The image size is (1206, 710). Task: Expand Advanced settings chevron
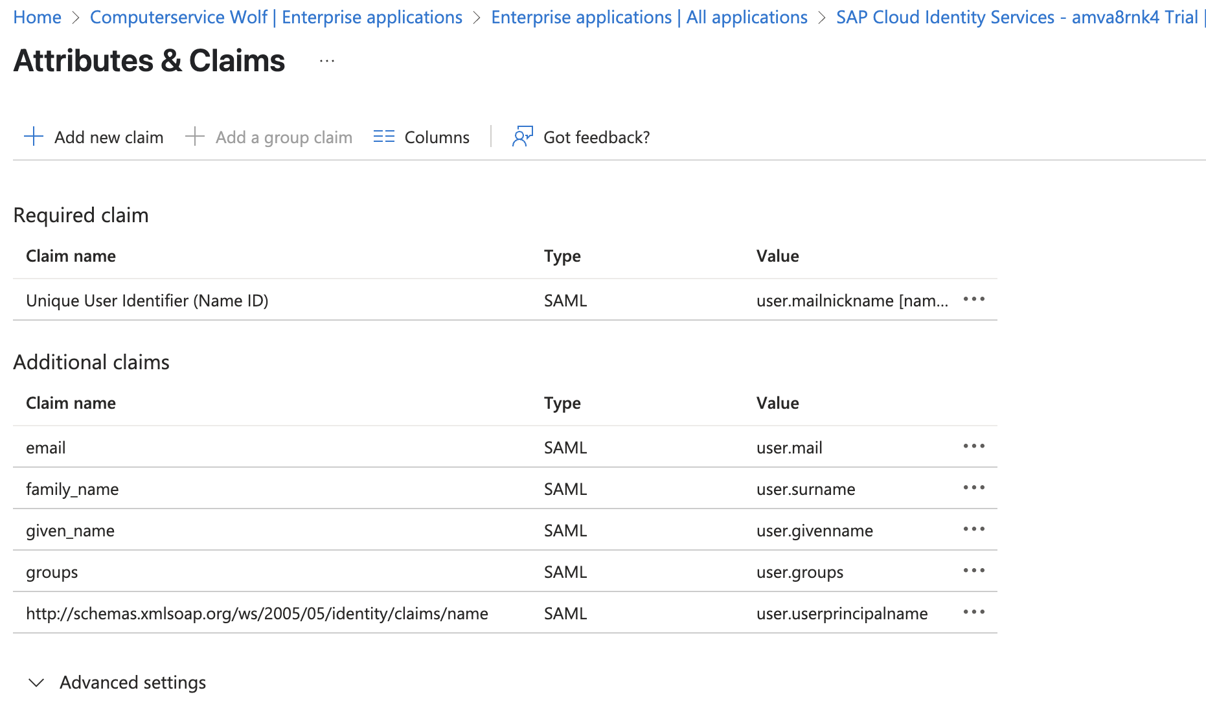click(x=37, y=683)
